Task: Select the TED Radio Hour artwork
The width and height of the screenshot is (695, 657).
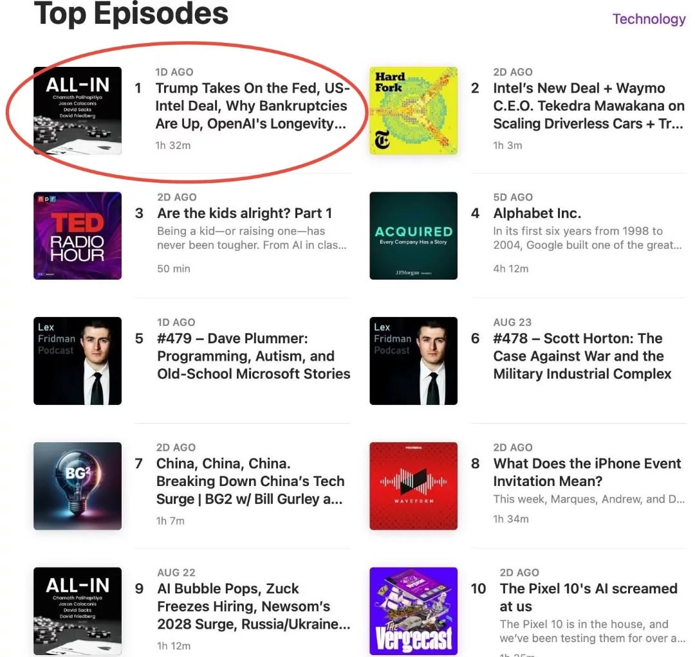Action: [78, 235]
